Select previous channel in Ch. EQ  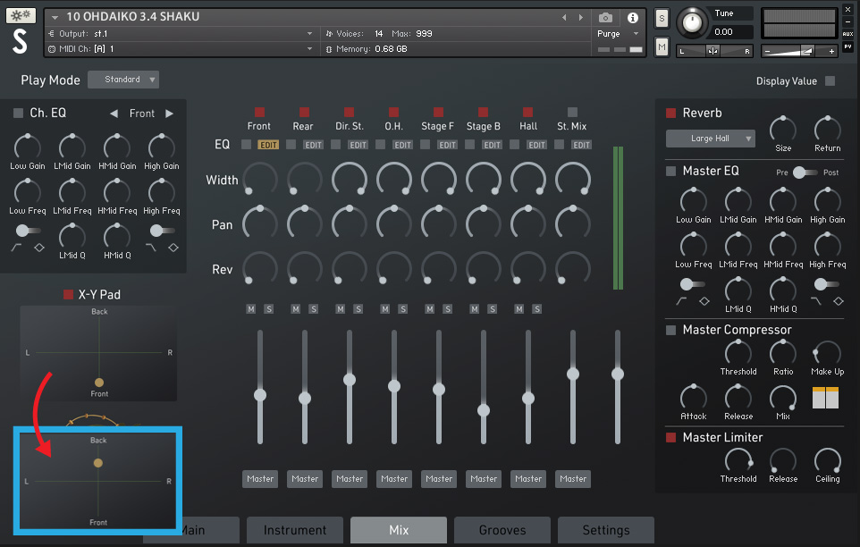(114, 114)
